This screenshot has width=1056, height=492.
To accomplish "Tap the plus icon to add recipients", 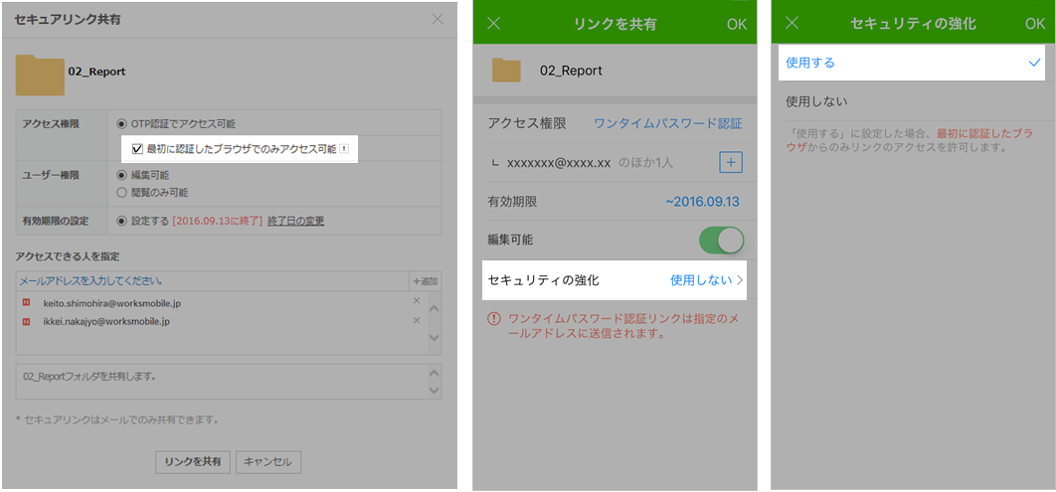I will 731,162.
